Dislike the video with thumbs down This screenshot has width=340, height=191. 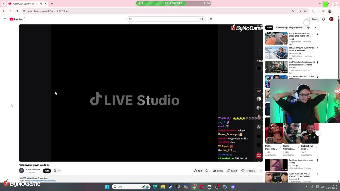[x=207, y=171]
